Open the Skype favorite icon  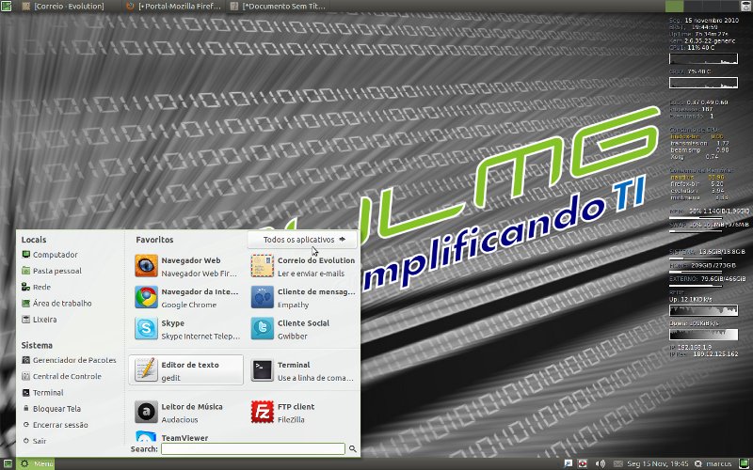click(x=146, y=329)
